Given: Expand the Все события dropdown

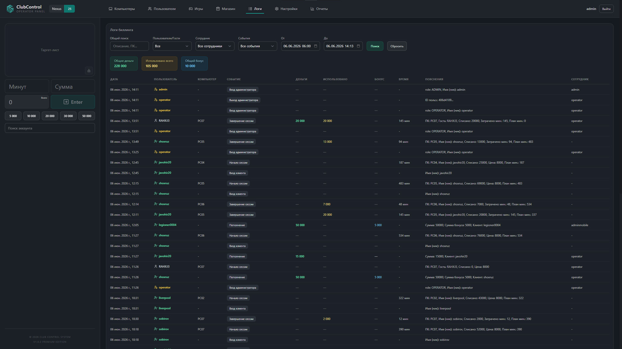Looking at the screenshot, I should 258,46.
